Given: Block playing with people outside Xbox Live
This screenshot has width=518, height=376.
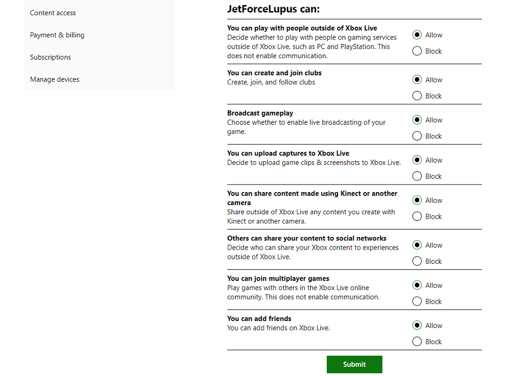Looking at the screenshot, I should coord(417,51).
